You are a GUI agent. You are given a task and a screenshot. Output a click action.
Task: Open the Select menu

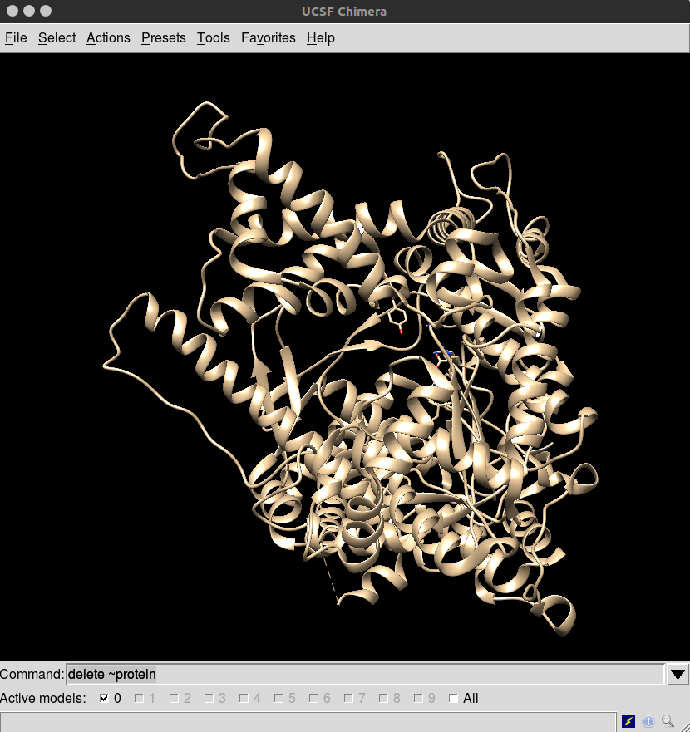(x=57, y=37)
